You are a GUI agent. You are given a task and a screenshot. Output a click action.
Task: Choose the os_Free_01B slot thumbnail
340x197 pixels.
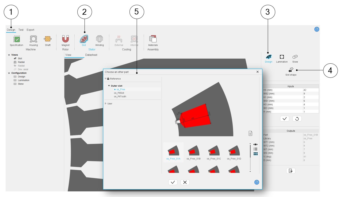coord(194,153)
